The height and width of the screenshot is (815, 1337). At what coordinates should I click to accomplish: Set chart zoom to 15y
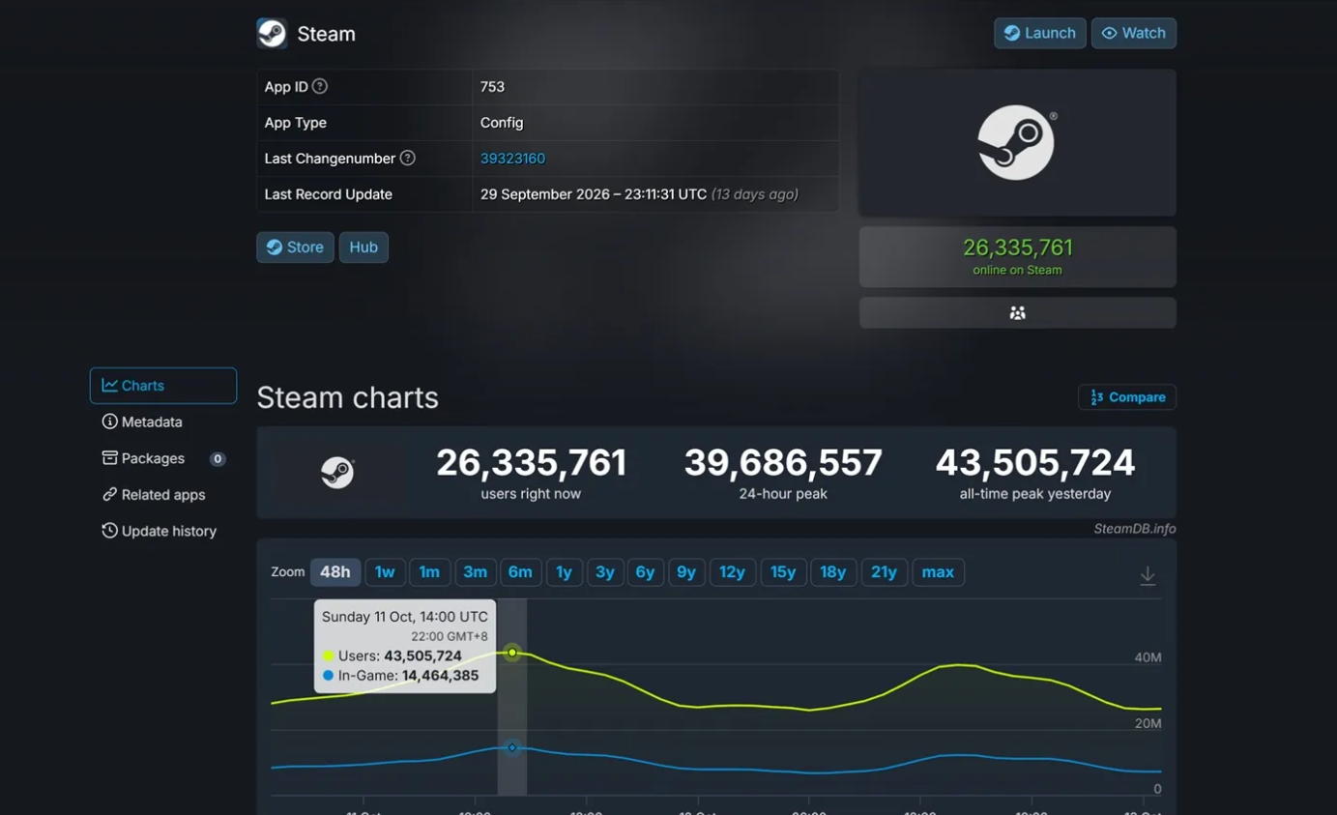[x=783, y=572]
